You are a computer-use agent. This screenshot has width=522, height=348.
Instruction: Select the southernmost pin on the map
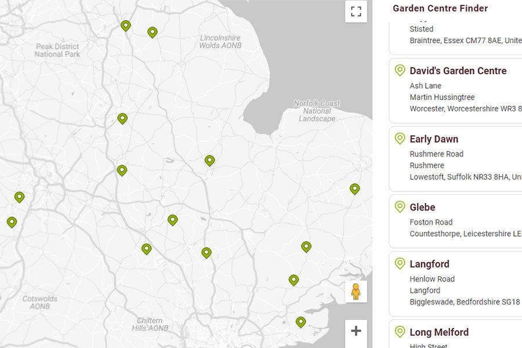(300, 321)
